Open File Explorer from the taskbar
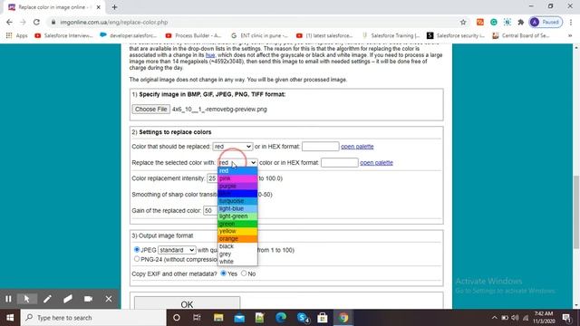Image resolution: width=580 pixels, height=326 pixels. [218, 318]
